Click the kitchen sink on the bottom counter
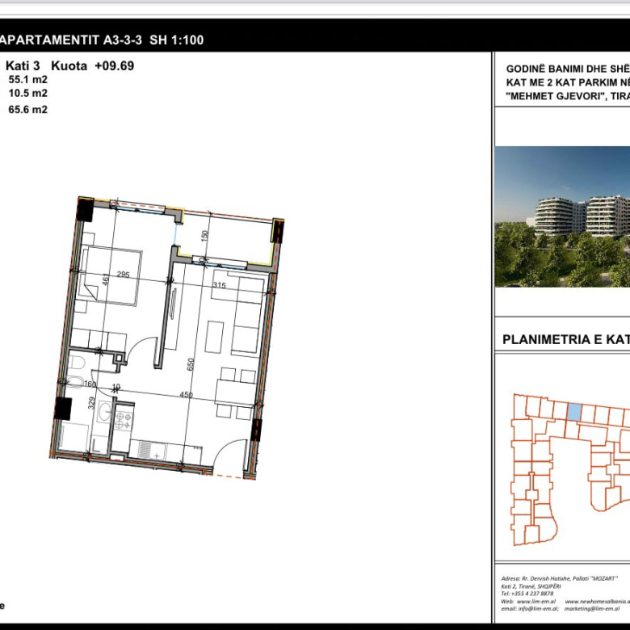Image resolution: width=630 pixels, height=630 pixels. coord(148,449)
